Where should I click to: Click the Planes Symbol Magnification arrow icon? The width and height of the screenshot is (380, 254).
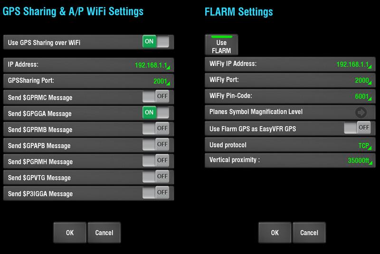[x=361, y=113]
